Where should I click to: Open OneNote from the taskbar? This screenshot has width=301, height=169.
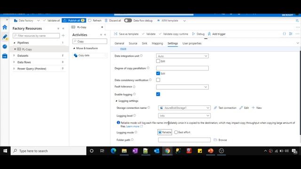click(135, 151)
